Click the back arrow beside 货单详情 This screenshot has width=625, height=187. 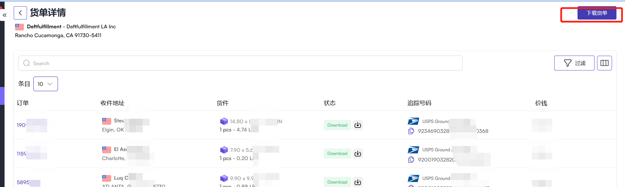pyautogui.click(x=20, y=13)
